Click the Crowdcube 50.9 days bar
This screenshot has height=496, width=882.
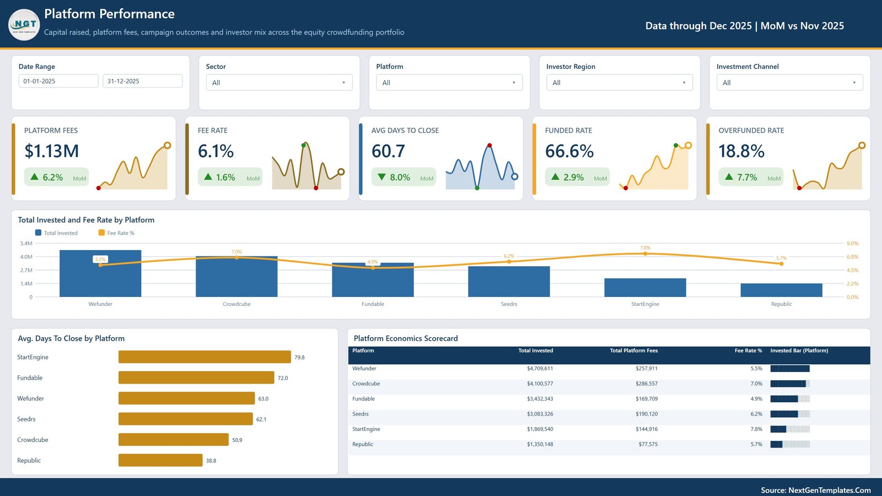coord(174,440)
